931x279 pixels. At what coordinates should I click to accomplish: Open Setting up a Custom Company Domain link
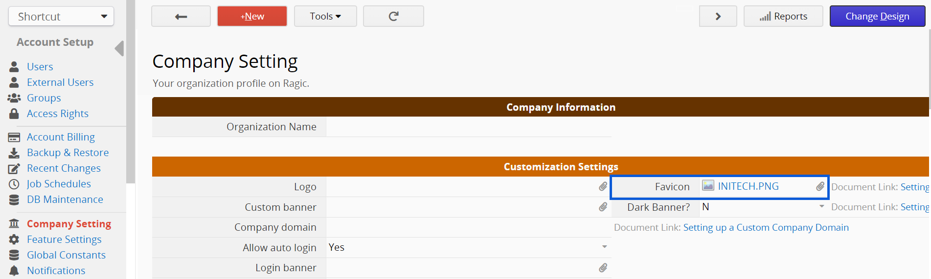(x=766, y=227)
